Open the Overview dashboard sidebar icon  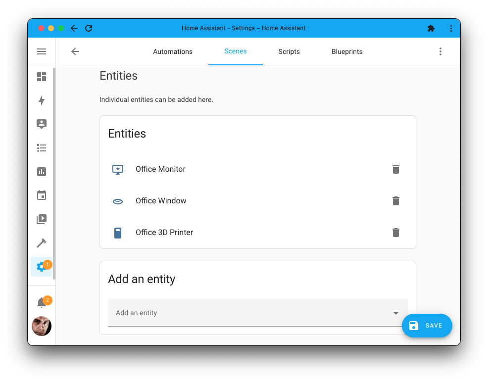pyautogui.click(x=42, y=77)
